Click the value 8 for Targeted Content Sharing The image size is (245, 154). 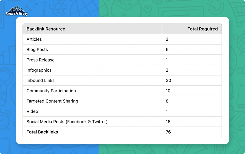pos(167,101)
